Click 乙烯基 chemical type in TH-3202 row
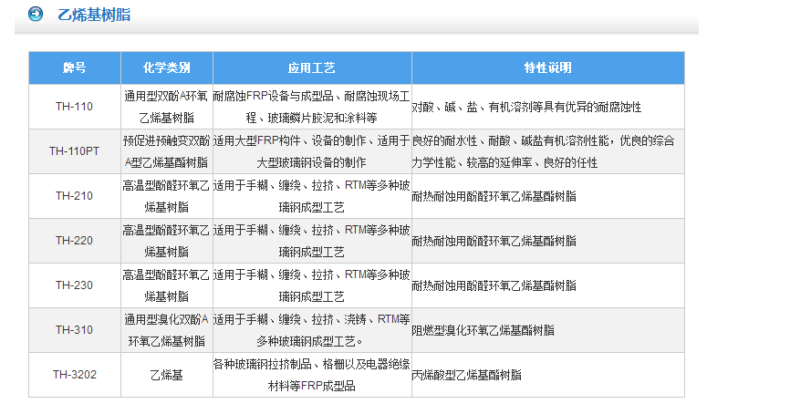The image size is (811, 404). pyautogui.click(x=167, y=375)
